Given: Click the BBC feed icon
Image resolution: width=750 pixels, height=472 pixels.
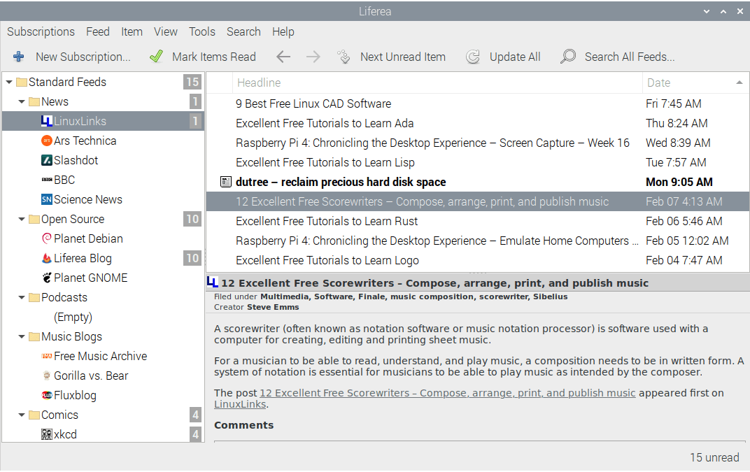Looking at the screenshot, I should pos(46,180).
